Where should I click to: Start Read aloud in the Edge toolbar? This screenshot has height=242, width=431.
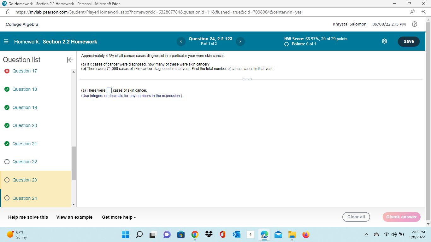coord(412,11)
